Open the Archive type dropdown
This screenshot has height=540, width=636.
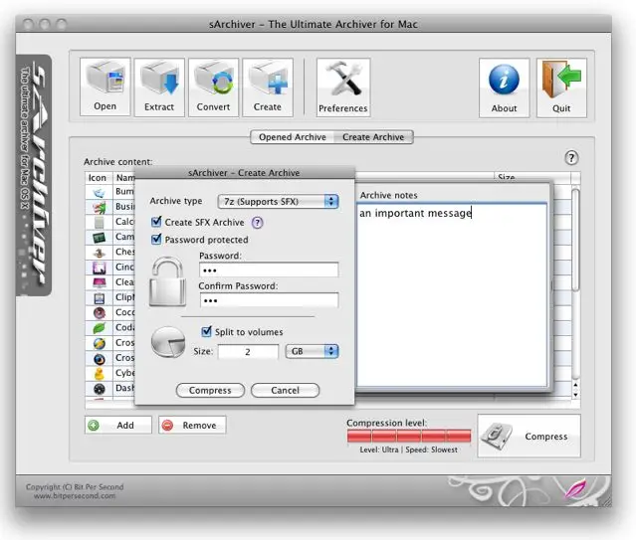[x=278, y=202]
